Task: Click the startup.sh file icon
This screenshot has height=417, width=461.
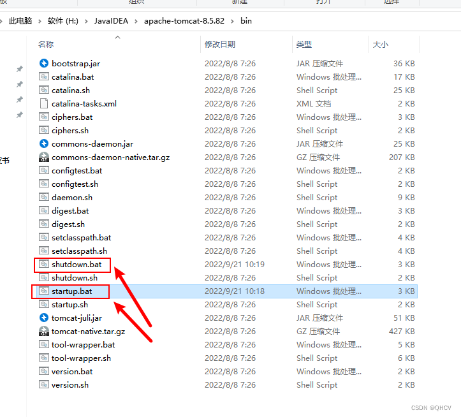Action: [x=44, y=304]
